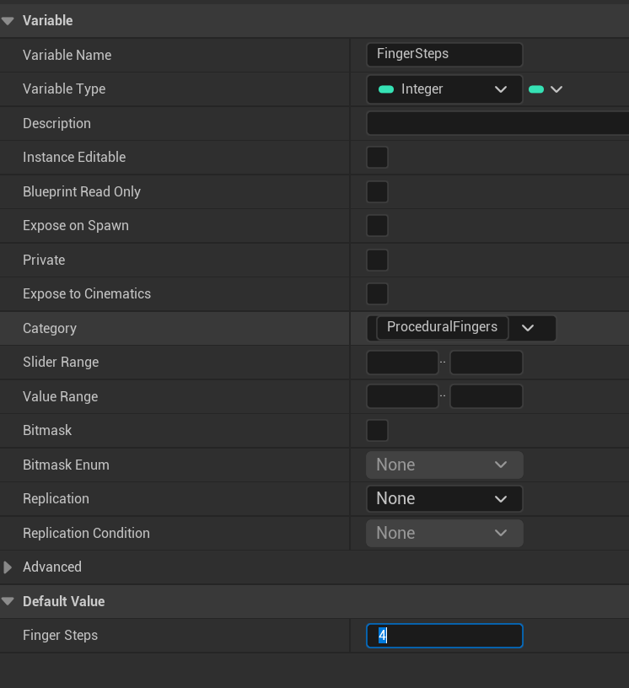Open the container type pill dropdown
Screen dimensions: 629x688
pos(546,89)
